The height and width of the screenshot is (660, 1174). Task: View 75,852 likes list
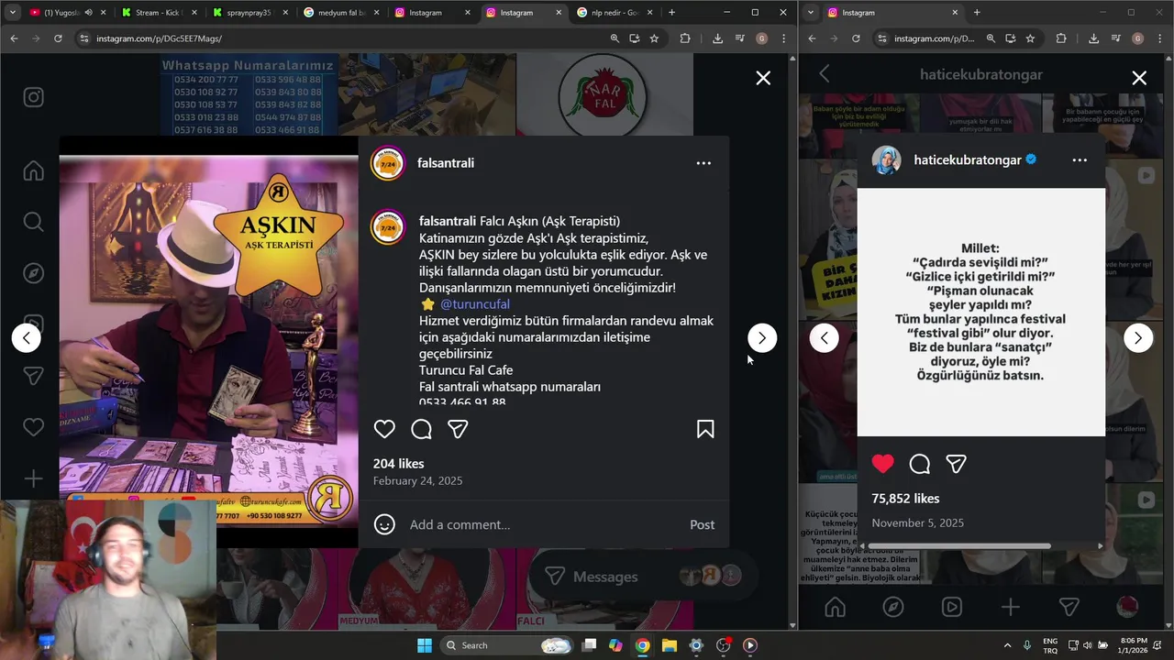tap(905, 499)
